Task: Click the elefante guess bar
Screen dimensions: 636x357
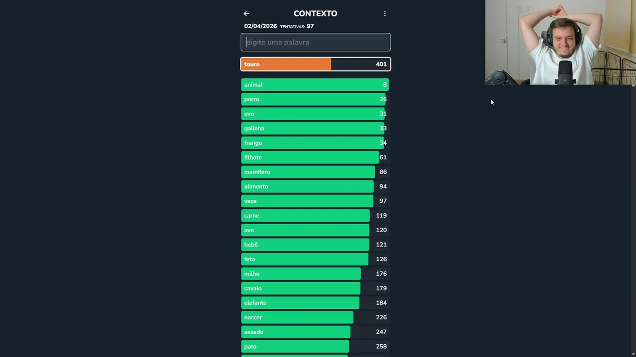Action: [316, 303]
